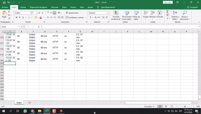
Task: Increase decimal places
Action: pos(103,18)
